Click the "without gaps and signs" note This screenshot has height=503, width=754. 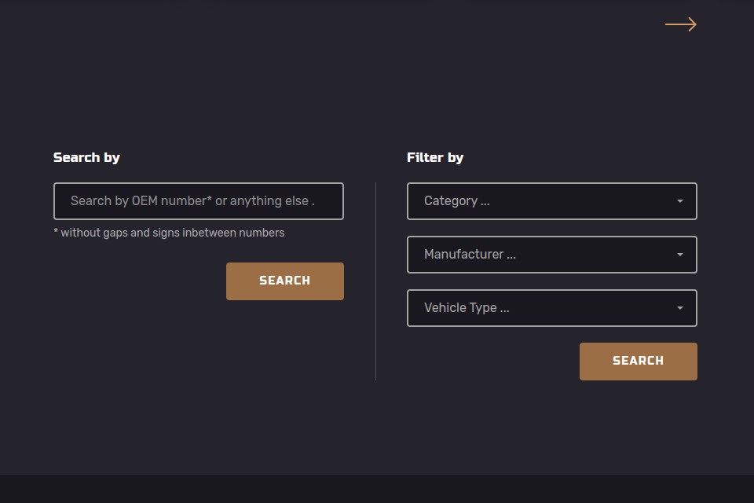tap(169, 233)
